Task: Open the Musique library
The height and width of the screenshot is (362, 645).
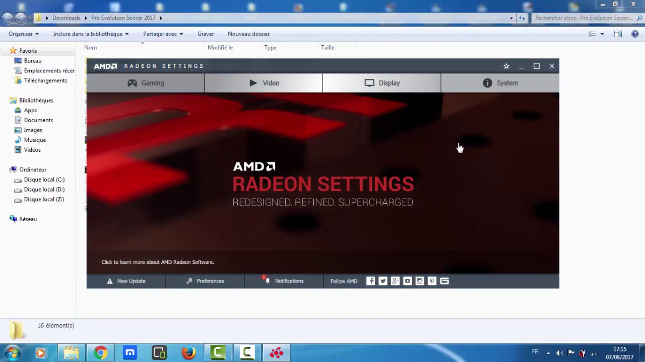Action: click(x=35, y=140)
